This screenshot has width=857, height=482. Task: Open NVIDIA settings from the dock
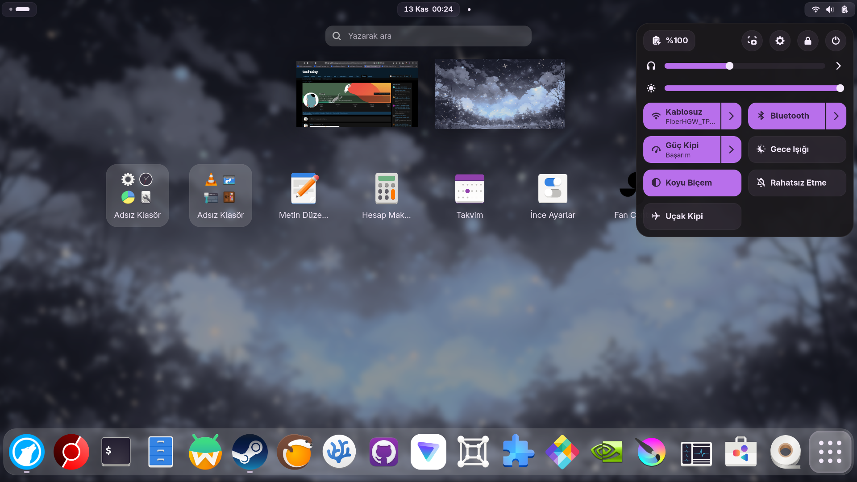click(x=607, y=452)
